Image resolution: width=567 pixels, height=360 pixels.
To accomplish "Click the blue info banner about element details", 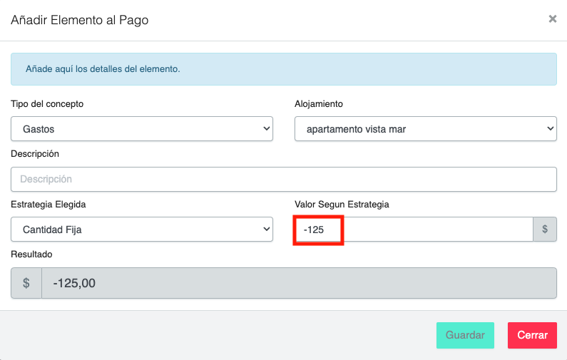I will click(x=283, y=69).
